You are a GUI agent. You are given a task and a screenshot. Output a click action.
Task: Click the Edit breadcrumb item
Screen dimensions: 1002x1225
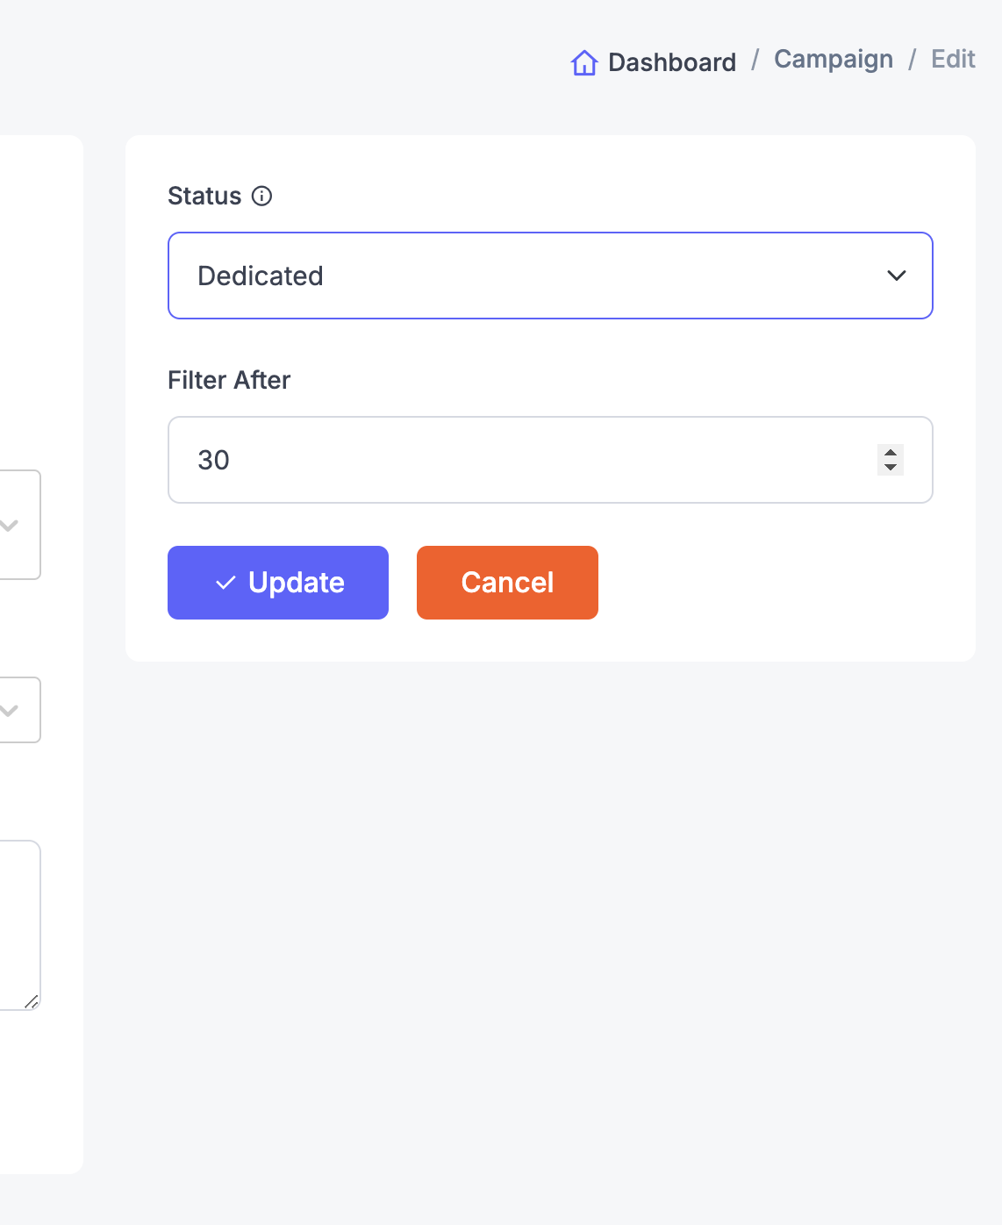[x=953, y=59]
